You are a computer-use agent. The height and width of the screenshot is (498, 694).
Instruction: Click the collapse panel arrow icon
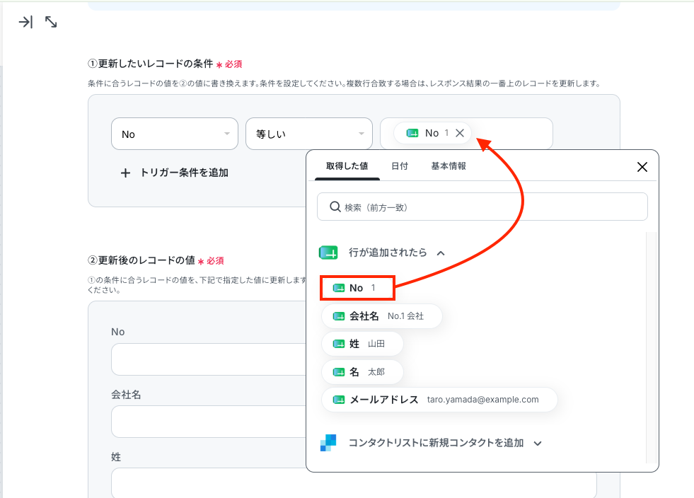pyautogui.click(x=25, y=22)
